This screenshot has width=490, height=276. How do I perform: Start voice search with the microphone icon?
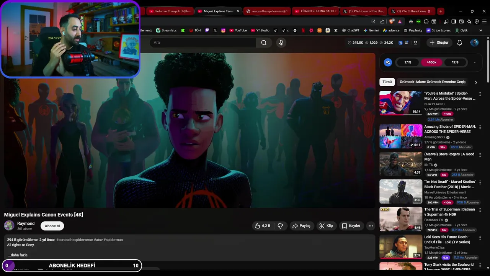point(281,43)
